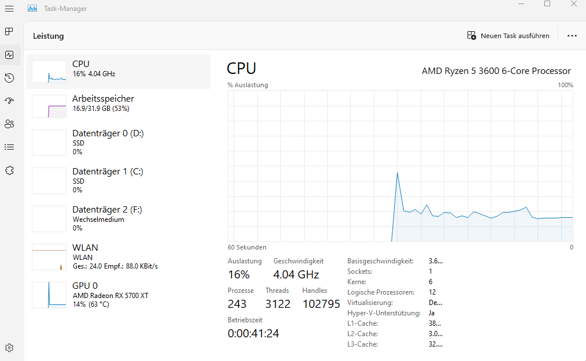
Task: Open the Prozesse page icon
Action: tap(9, 31)
